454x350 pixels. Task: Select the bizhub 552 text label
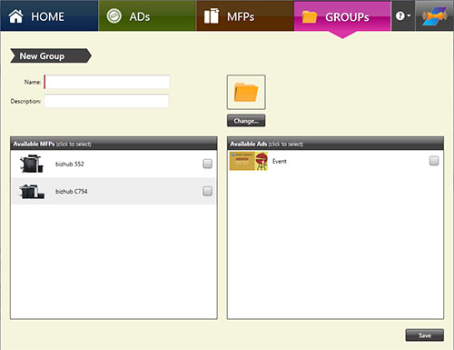(70, 164)
